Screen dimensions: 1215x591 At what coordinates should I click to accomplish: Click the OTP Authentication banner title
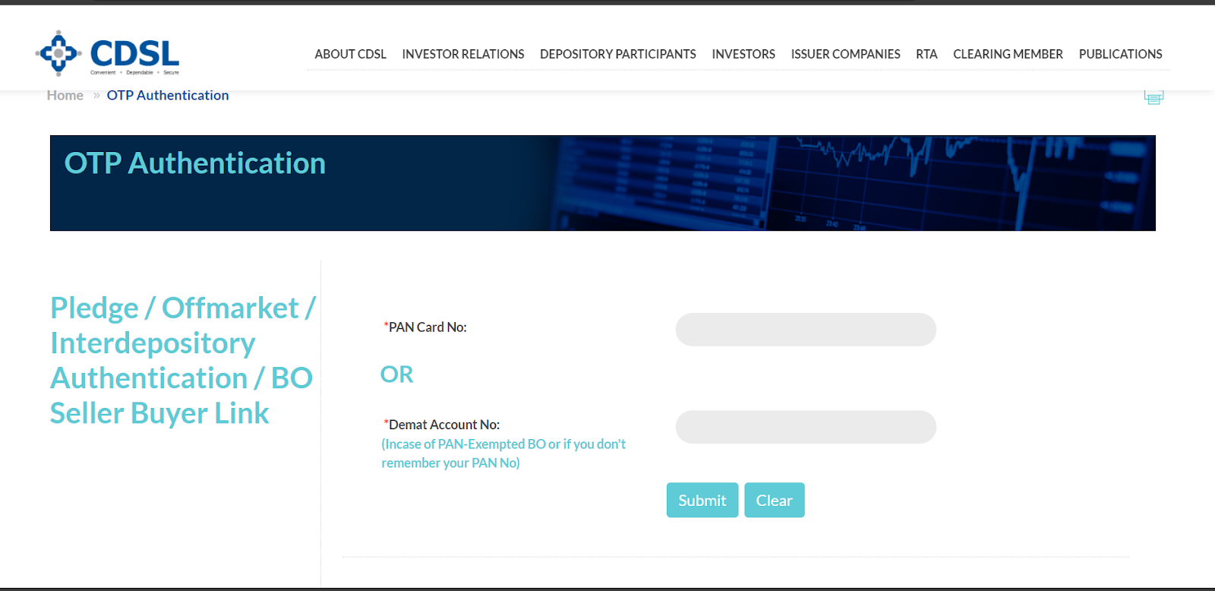coord(195,163)
